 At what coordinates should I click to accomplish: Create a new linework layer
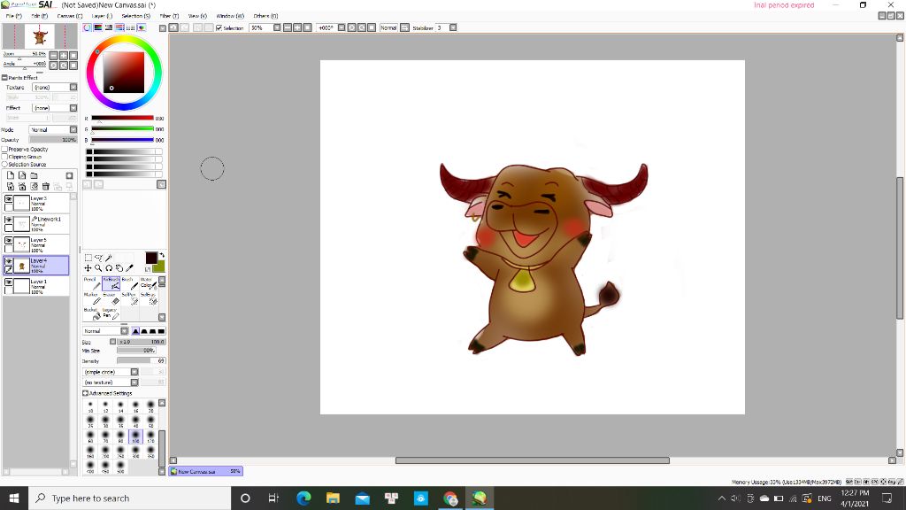tap(22, 175)
